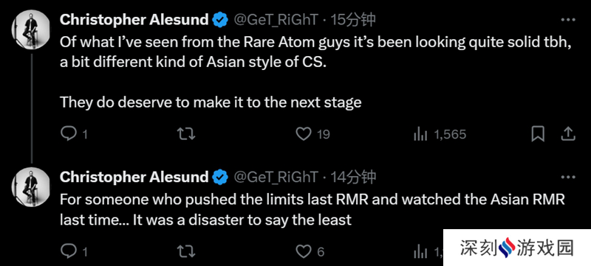Image resolution: width=591 pixels, height=266 pixels.
Task: Click verified badge on first tweet
Action: (220, 20)
